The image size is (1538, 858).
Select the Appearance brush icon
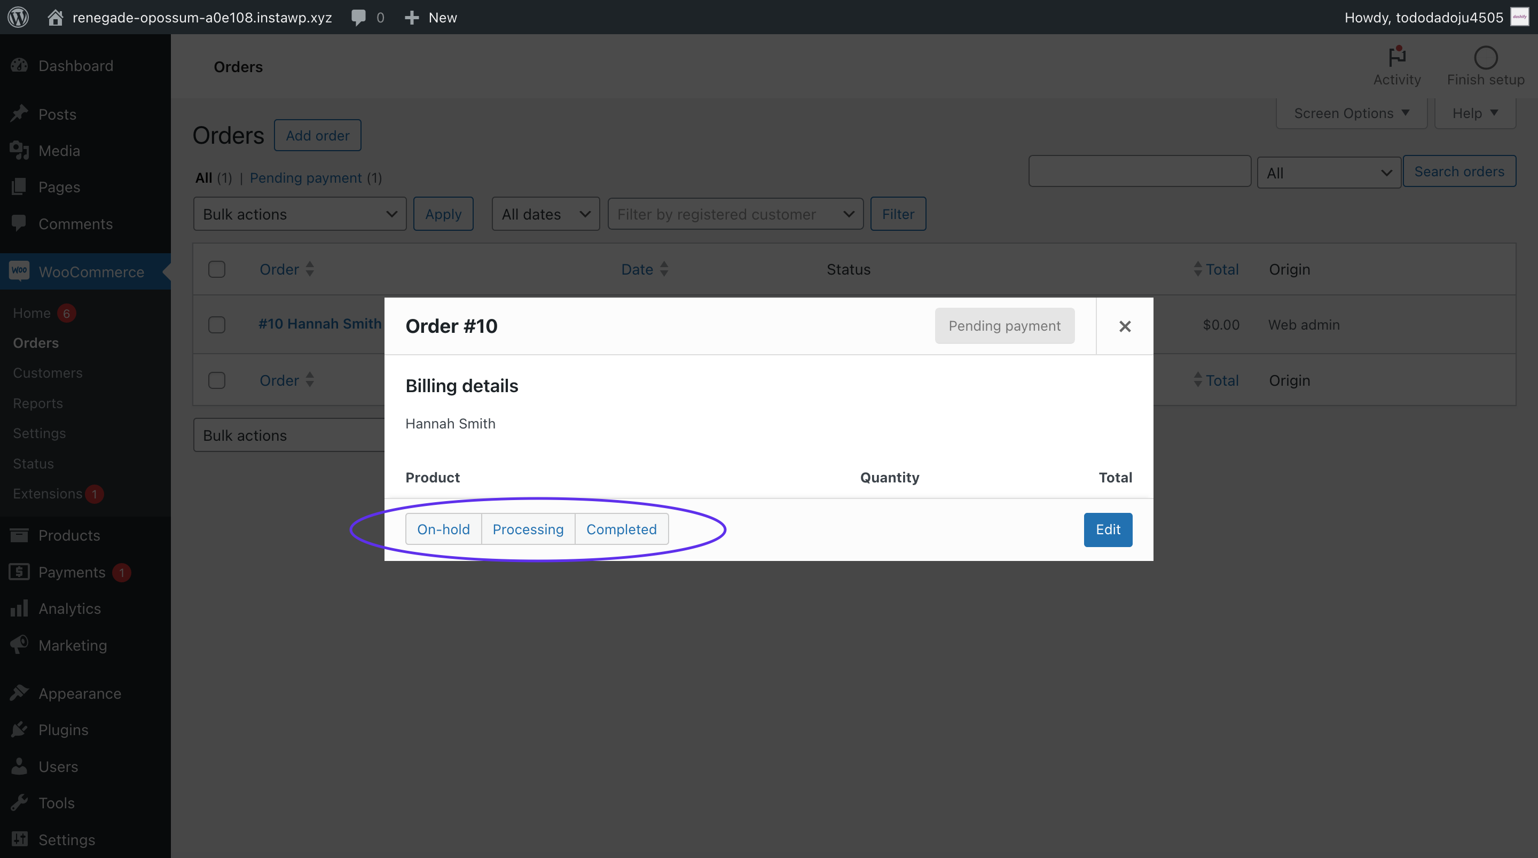coord(20,692)
